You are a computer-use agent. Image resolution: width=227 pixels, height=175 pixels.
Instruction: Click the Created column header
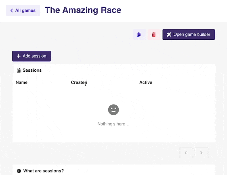(78, 82)
